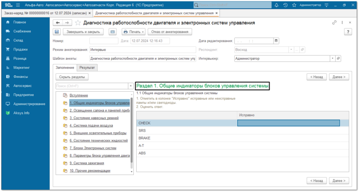Close the Заказ-наряд tab
The width and height of the screenshot is (359, 192).
[90, 13]
